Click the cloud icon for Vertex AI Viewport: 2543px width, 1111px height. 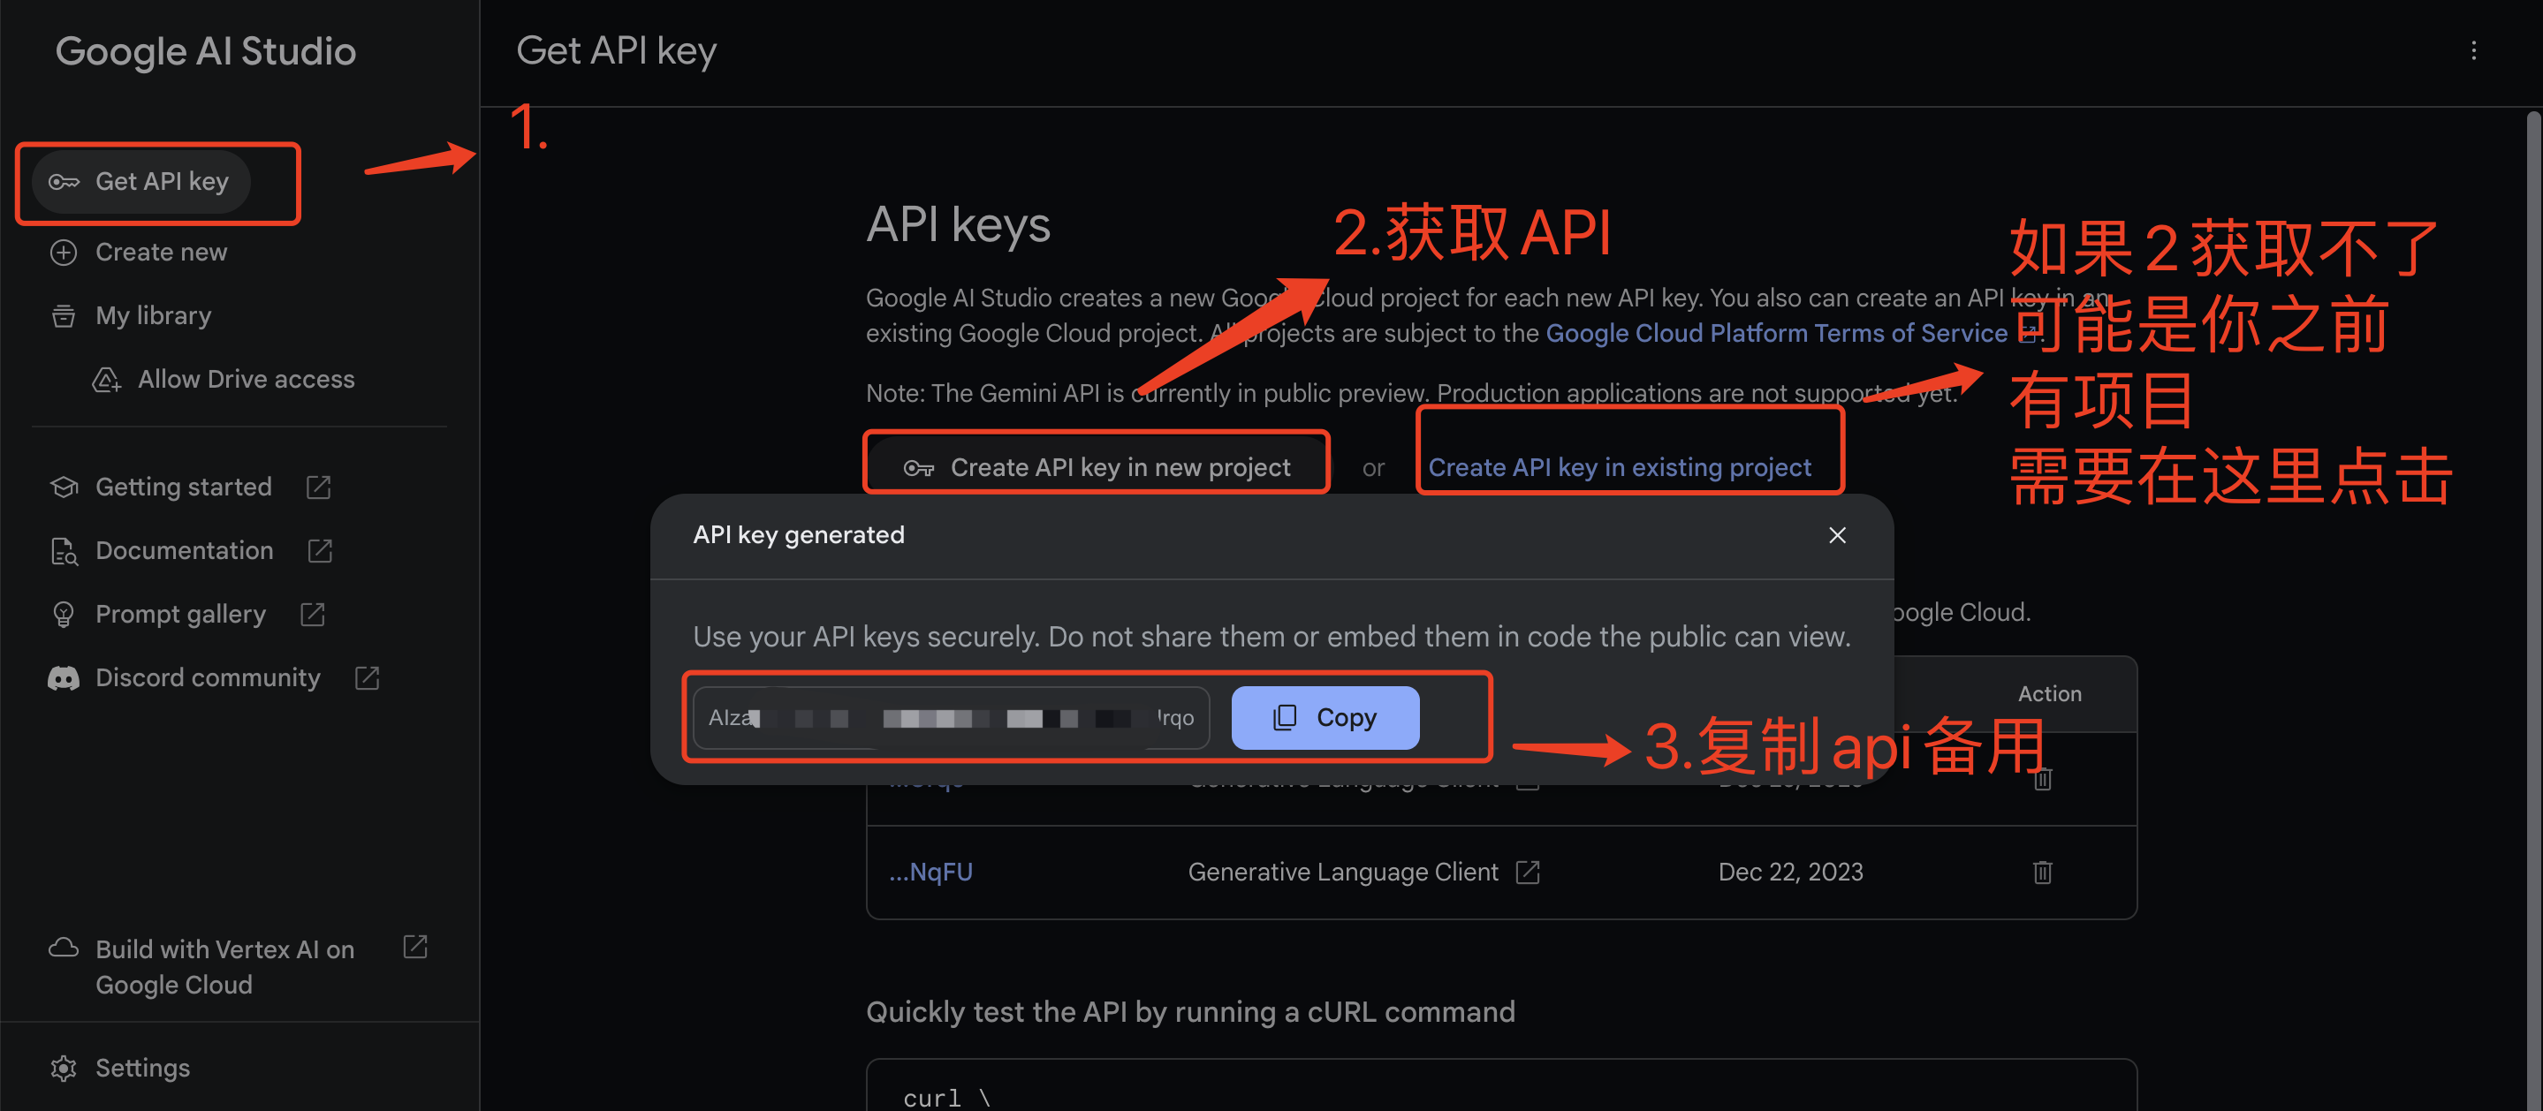[64, 949]
